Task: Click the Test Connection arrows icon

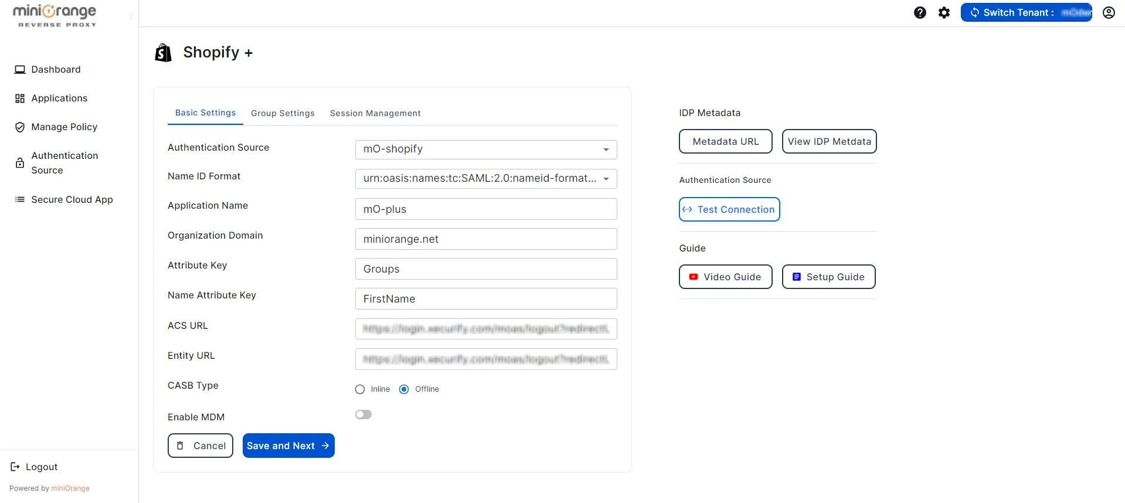Action: 687,209
